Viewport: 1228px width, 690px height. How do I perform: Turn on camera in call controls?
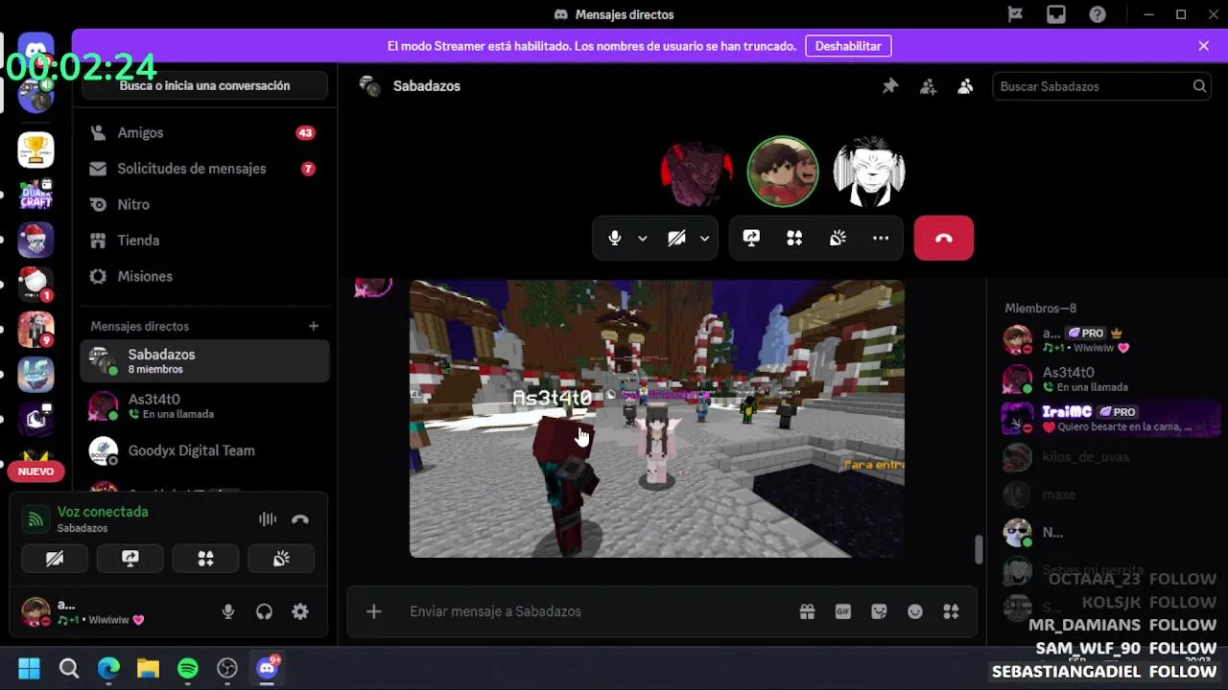click(676, 239)
